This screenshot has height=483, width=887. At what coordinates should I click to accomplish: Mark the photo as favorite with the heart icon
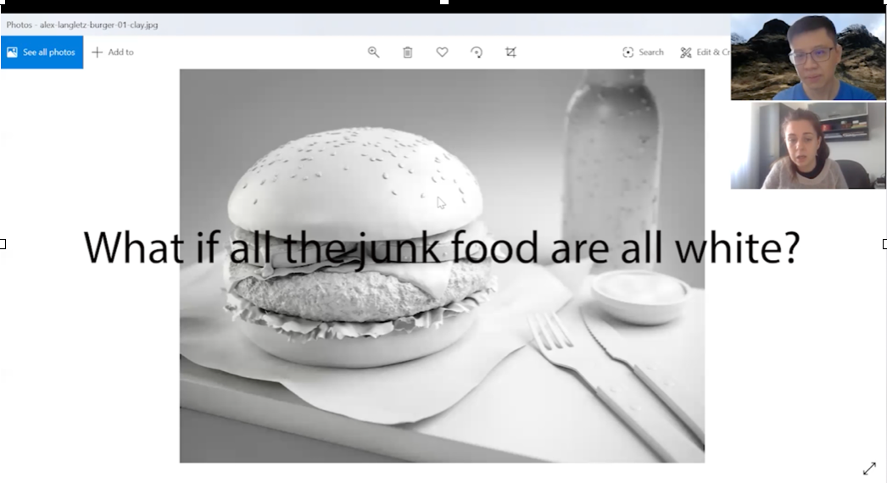(x=442, y=52)
